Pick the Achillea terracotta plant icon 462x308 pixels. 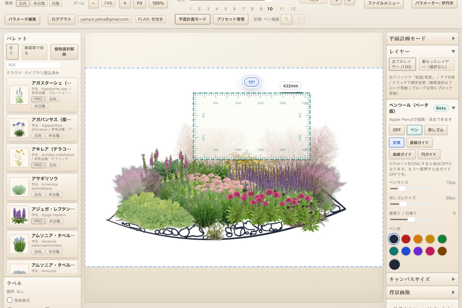(19, 157)
